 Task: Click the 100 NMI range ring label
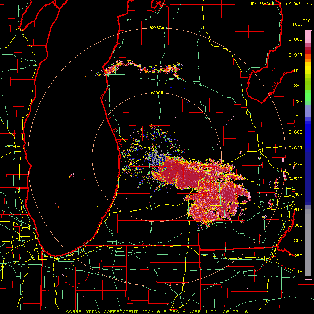click(x=157, y=28)
